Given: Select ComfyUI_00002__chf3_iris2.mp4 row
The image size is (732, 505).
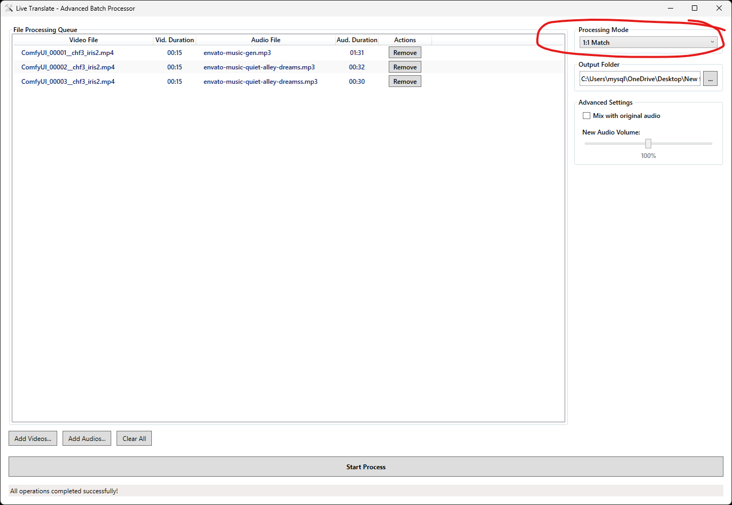Looking at the screenshot, I should click(68, 67).
